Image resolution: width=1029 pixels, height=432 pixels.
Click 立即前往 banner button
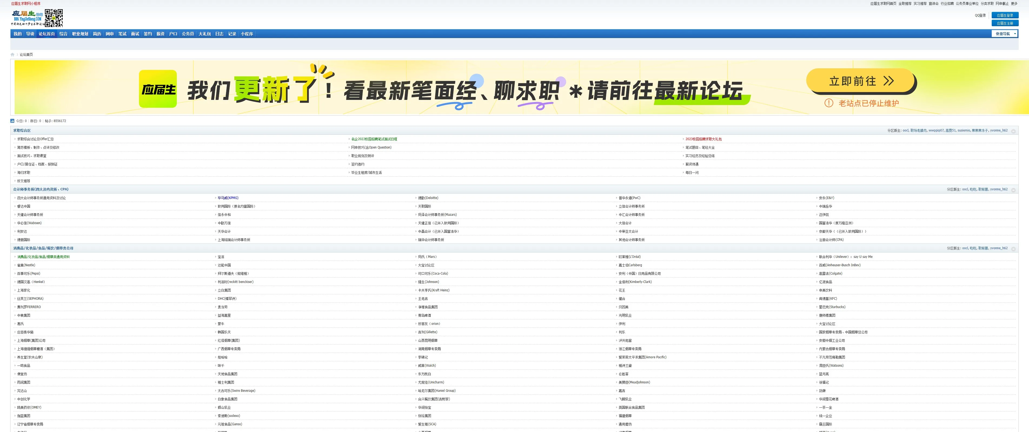pos(861,81)
